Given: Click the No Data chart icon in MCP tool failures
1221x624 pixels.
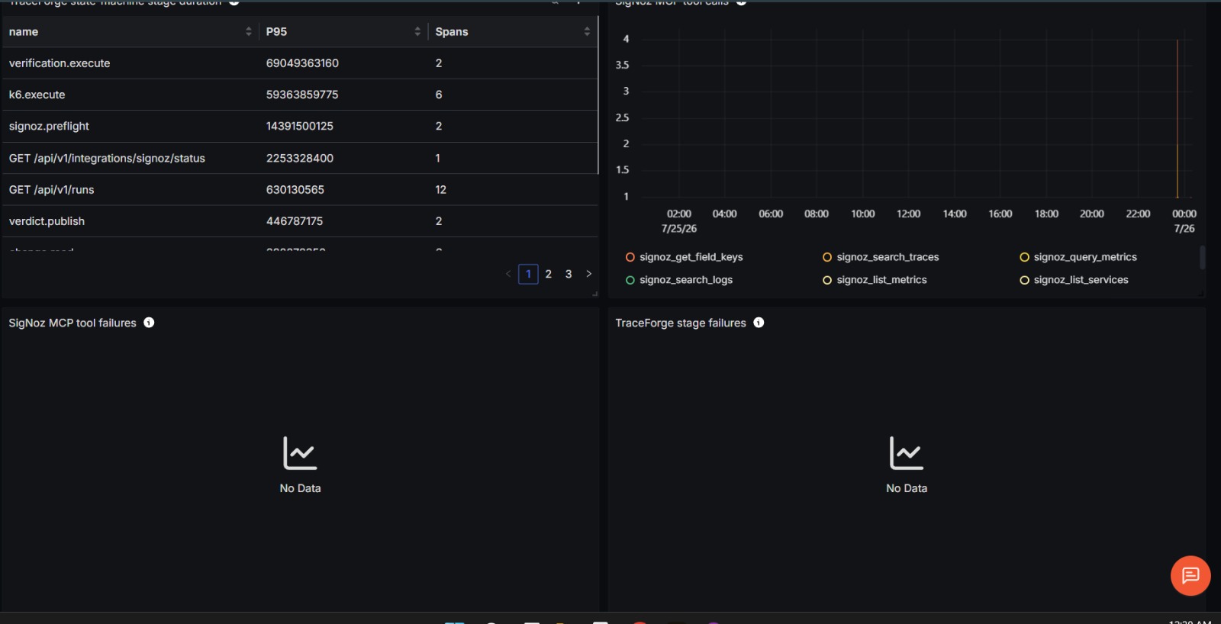Looking at the screenshot, I should [300, 453].
